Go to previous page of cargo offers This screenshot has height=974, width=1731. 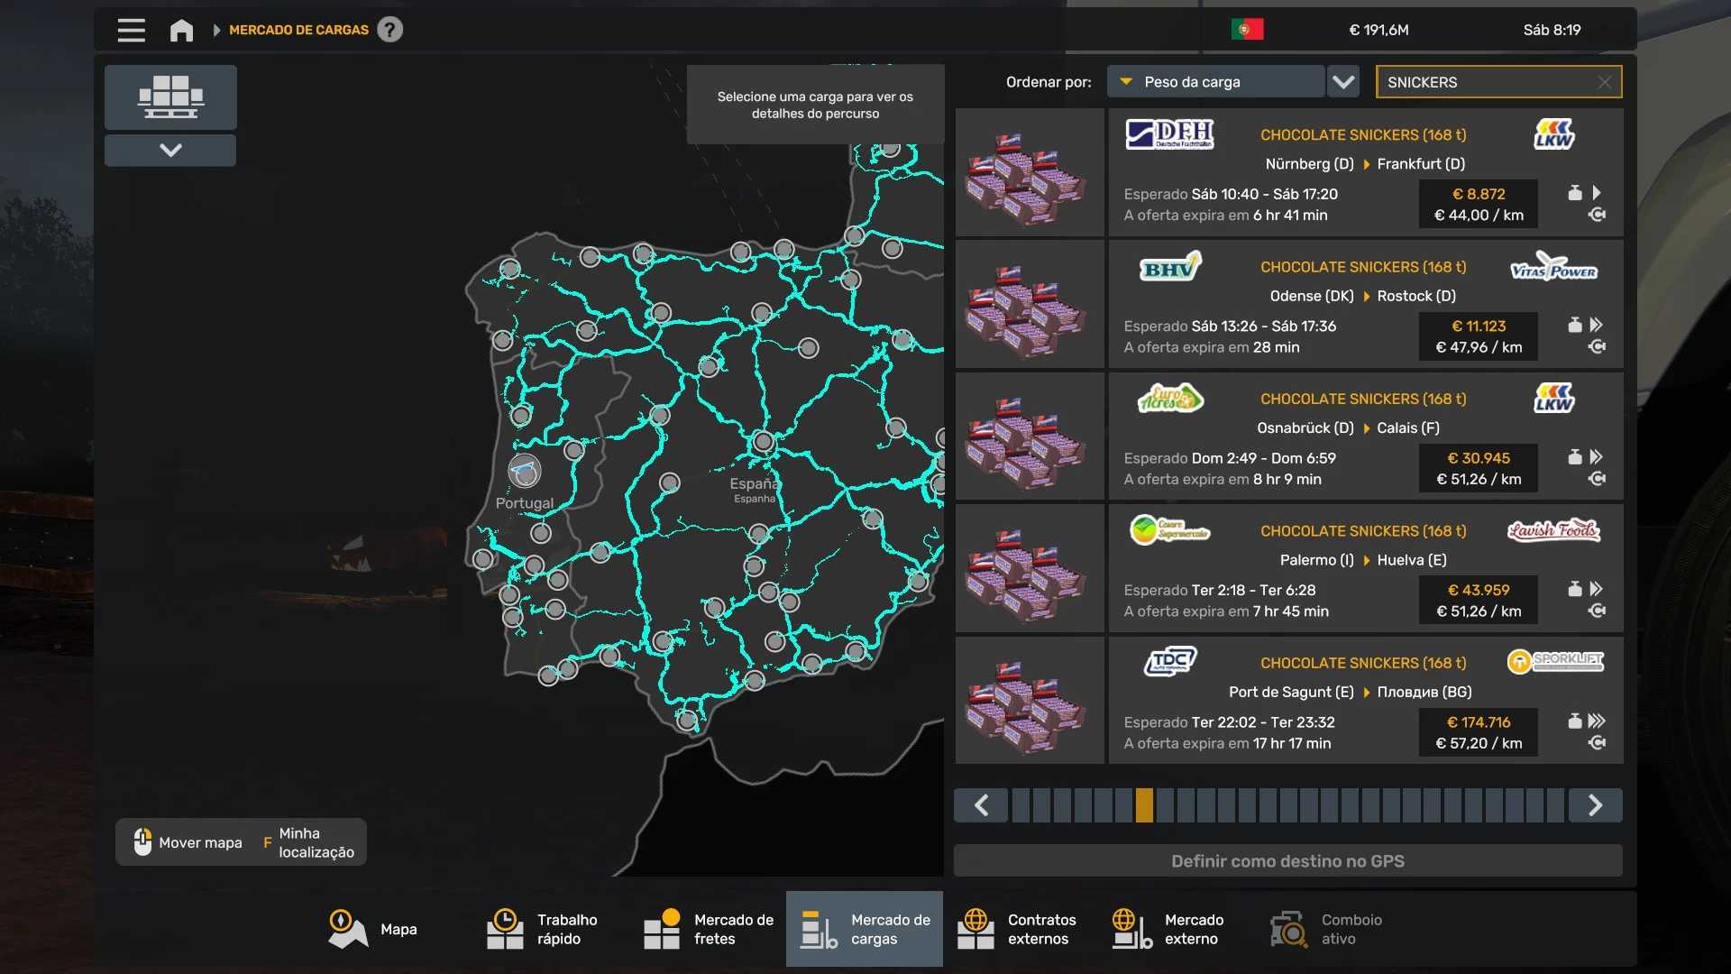pyautogui.click(x=982, y=805)
